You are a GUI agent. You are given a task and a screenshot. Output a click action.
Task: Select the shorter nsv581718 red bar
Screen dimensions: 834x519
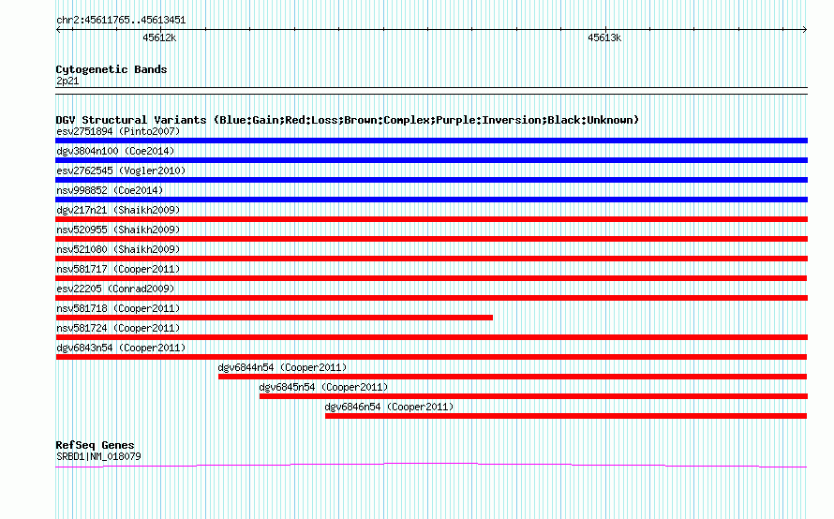pos(274,318)
